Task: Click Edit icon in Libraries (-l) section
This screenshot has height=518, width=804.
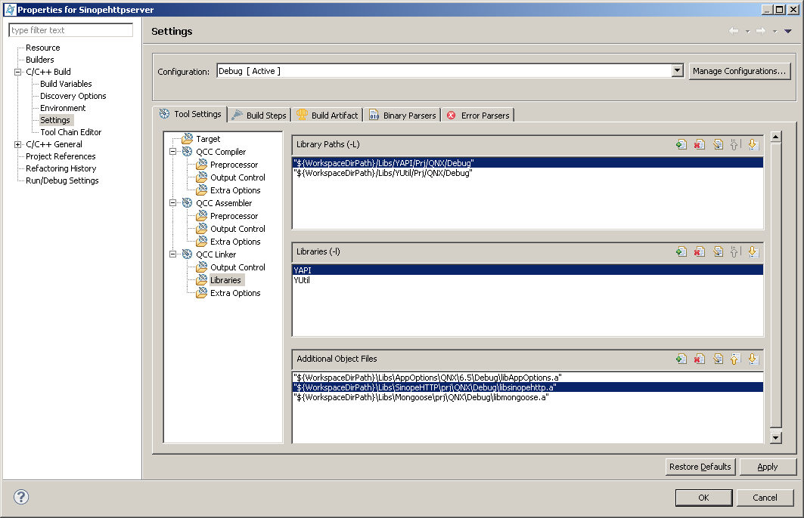Action: click(719, 252)
